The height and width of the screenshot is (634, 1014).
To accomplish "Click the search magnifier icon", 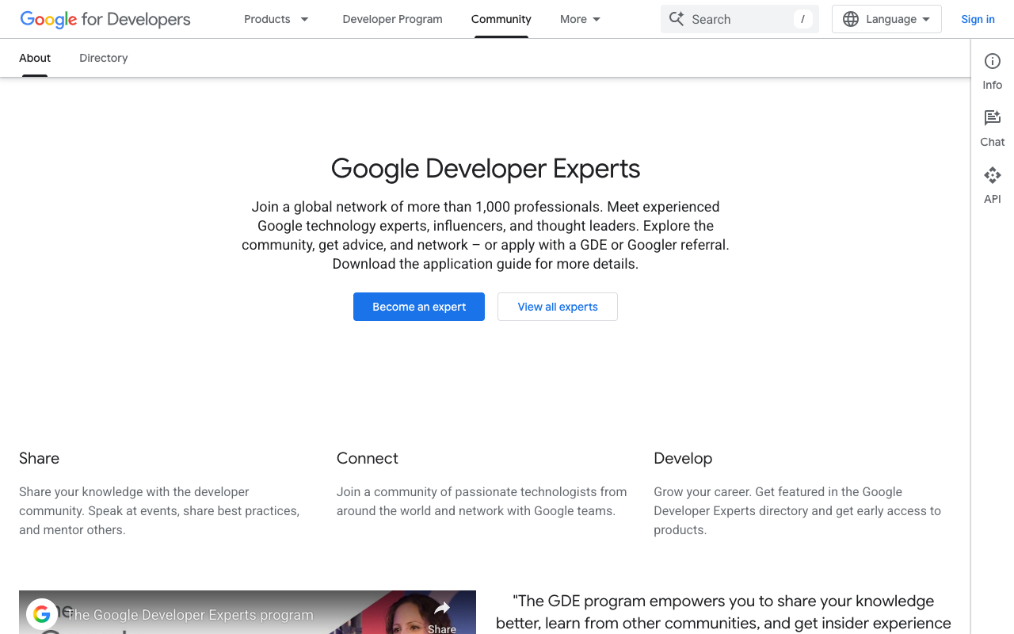I will click(677, 18).
